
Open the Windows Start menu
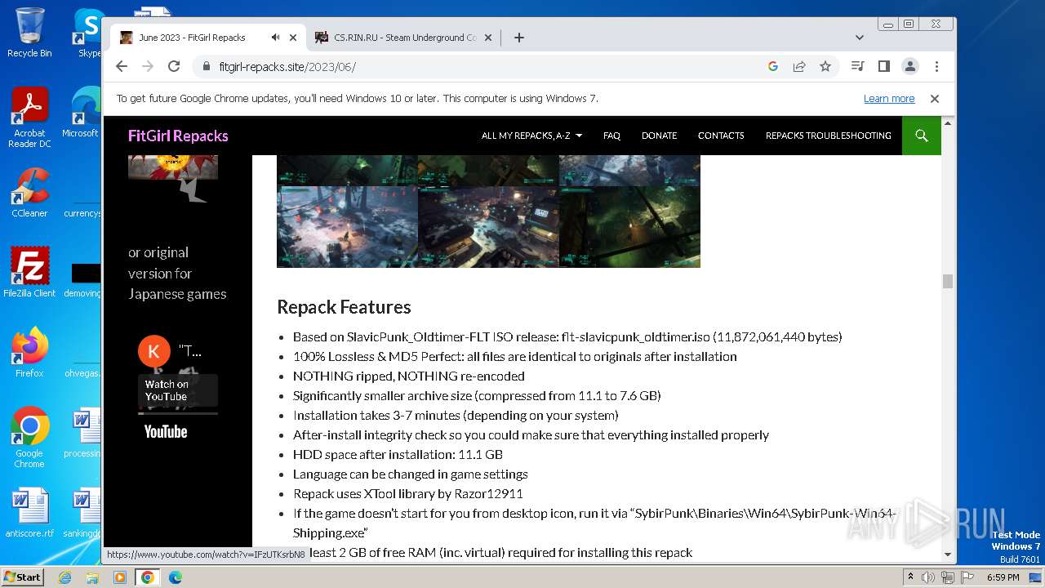[22, 577]
